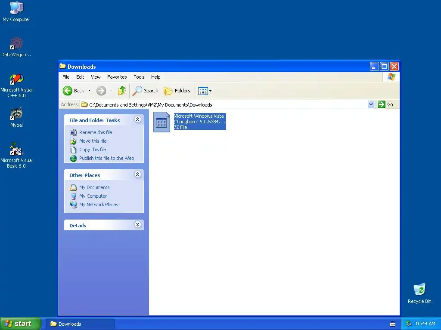Click Rename this file link
The width and height of the screenshot is (441, 330).
click(x=96, y=132)
